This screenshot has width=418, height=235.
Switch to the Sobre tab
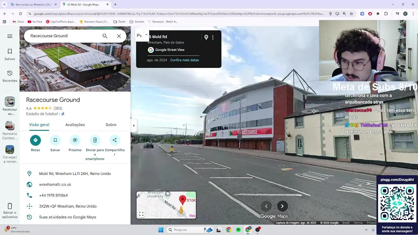(111, 125)
